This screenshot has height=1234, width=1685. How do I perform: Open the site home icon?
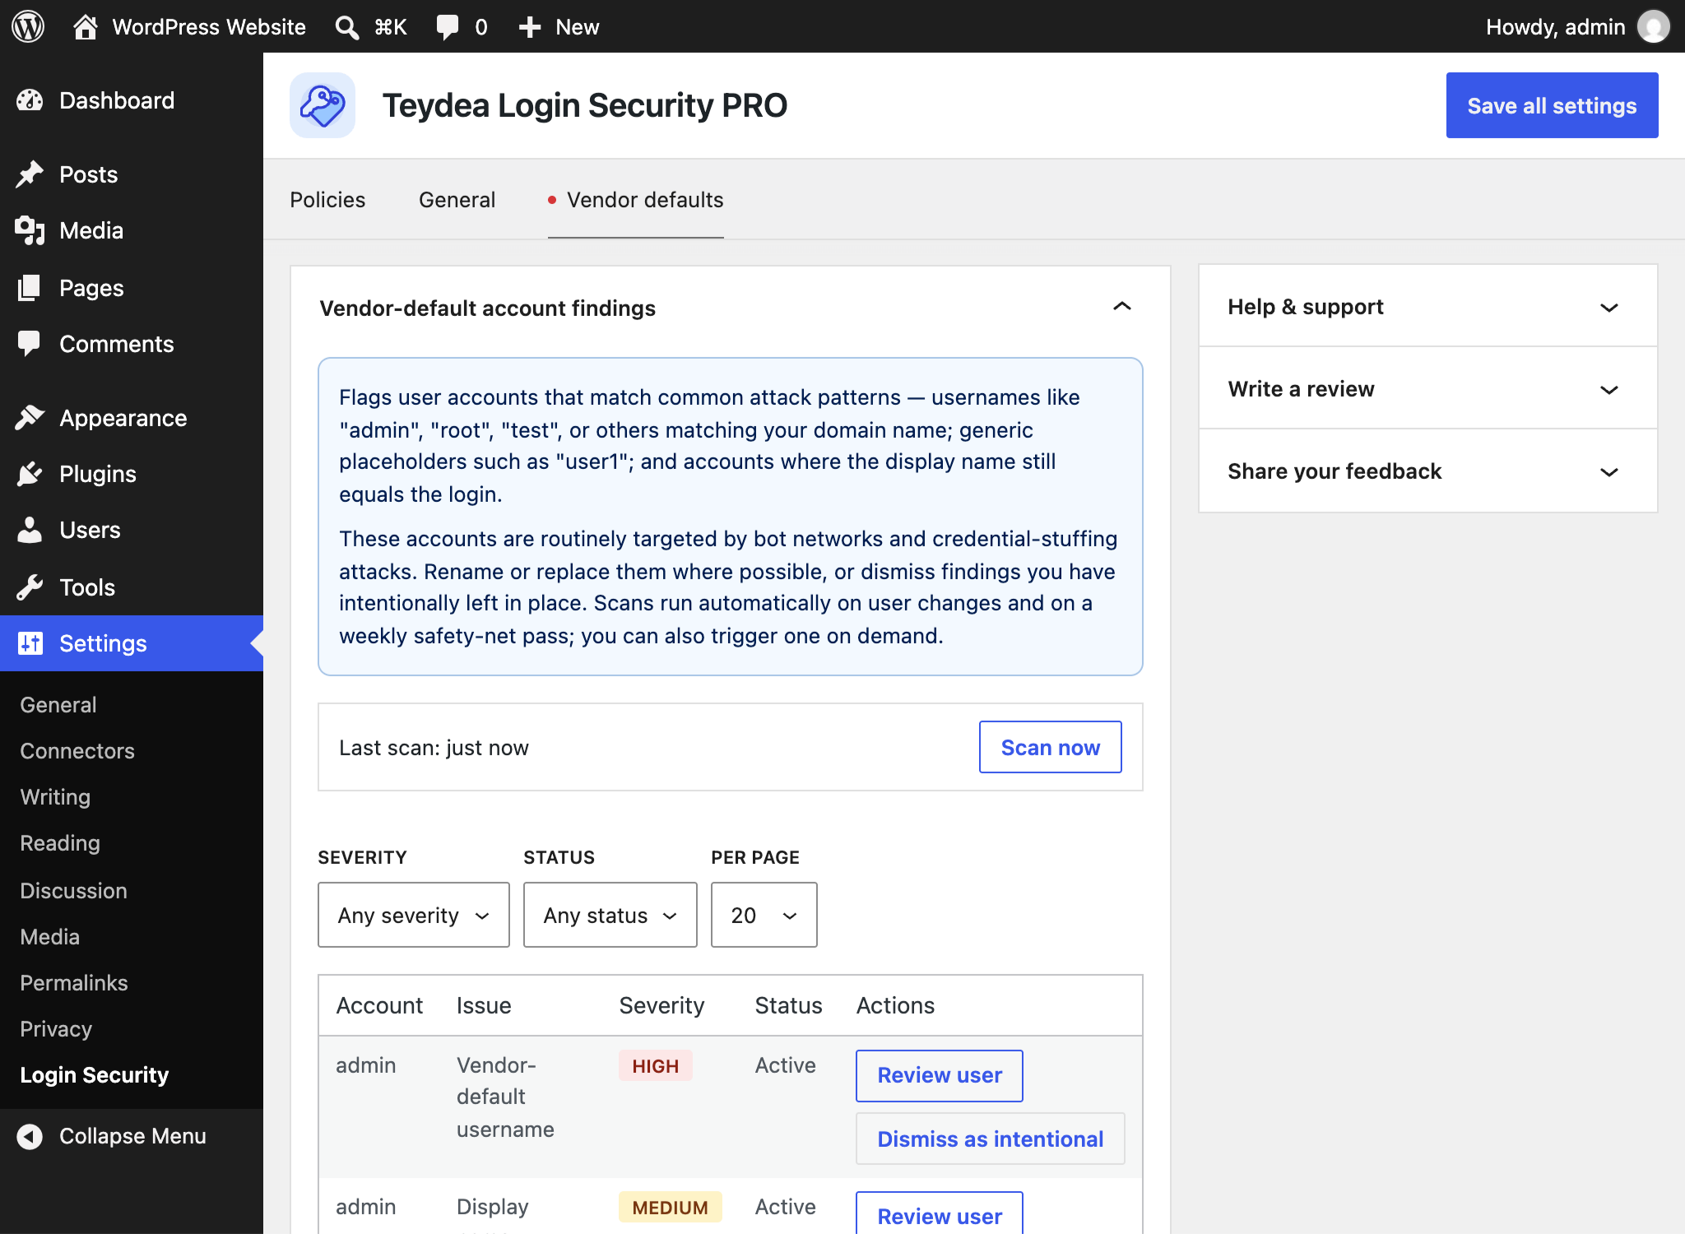[x=86, y=26]
